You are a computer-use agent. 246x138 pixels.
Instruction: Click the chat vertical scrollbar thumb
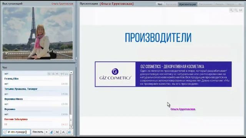pos(71,120)
